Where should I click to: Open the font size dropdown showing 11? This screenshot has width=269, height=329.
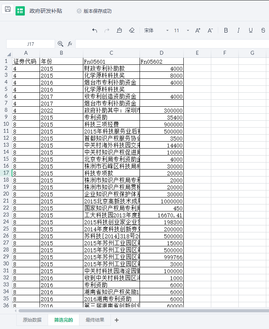tap(181, 31)
